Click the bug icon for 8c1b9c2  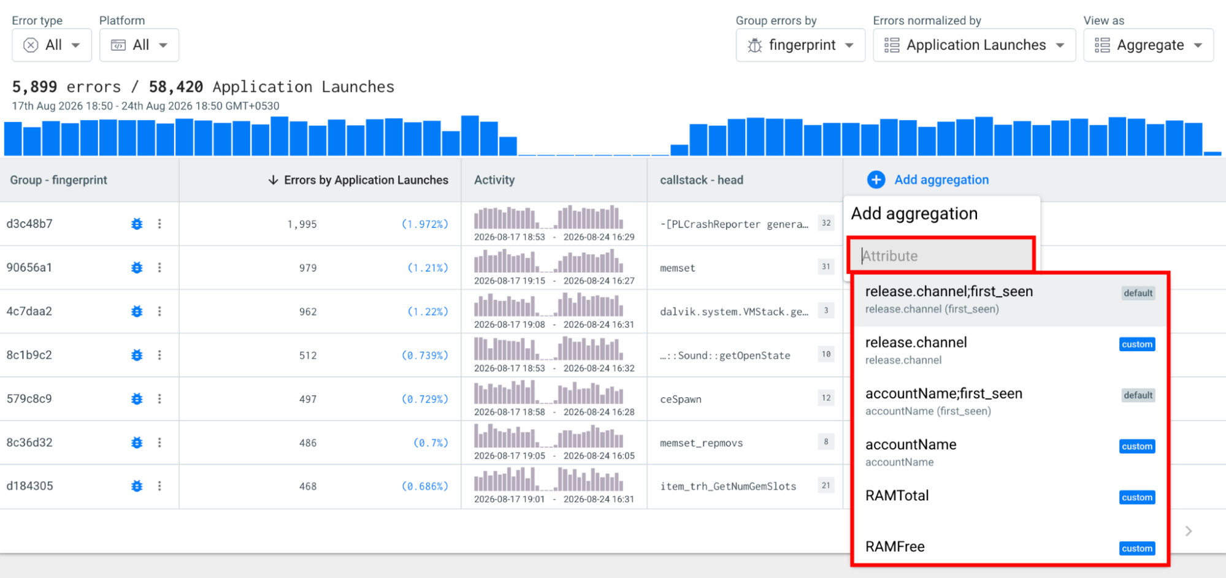(137, 355)
